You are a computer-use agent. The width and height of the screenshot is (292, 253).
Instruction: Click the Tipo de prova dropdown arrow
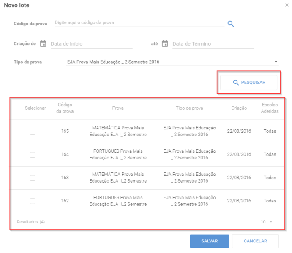coord(276,62)
